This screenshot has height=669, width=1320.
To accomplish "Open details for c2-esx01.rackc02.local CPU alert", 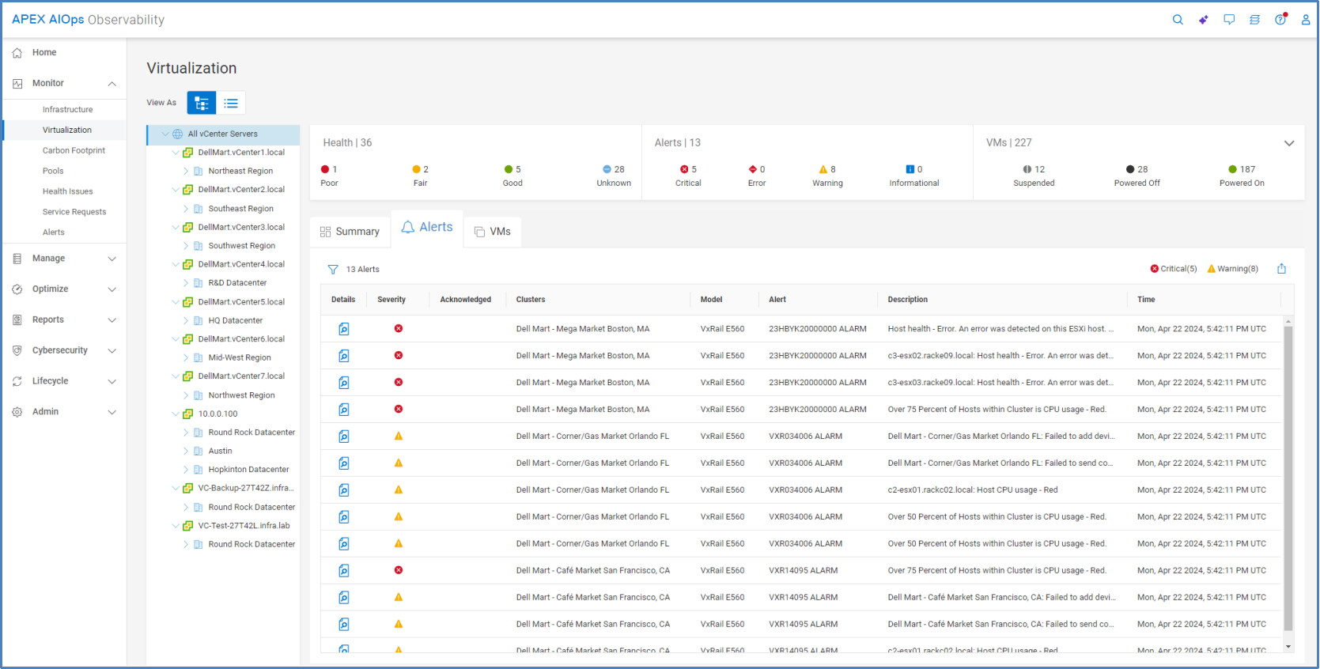I will [x=344, y=490].
